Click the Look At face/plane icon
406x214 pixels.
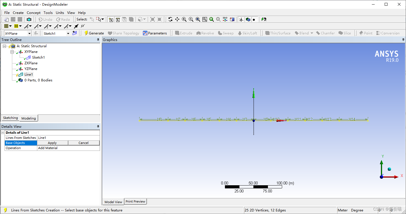(x=232, y=19)
